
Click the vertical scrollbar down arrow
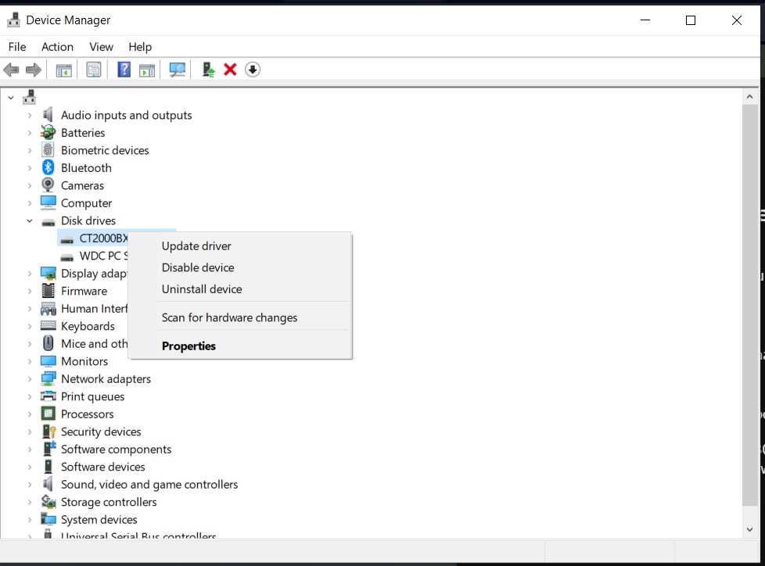click(749, 529)
